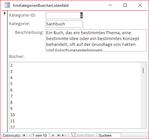149x139 pixels.
Task: Click the Kein Filter funnel indicator
Action: click(x=82, y=135)
